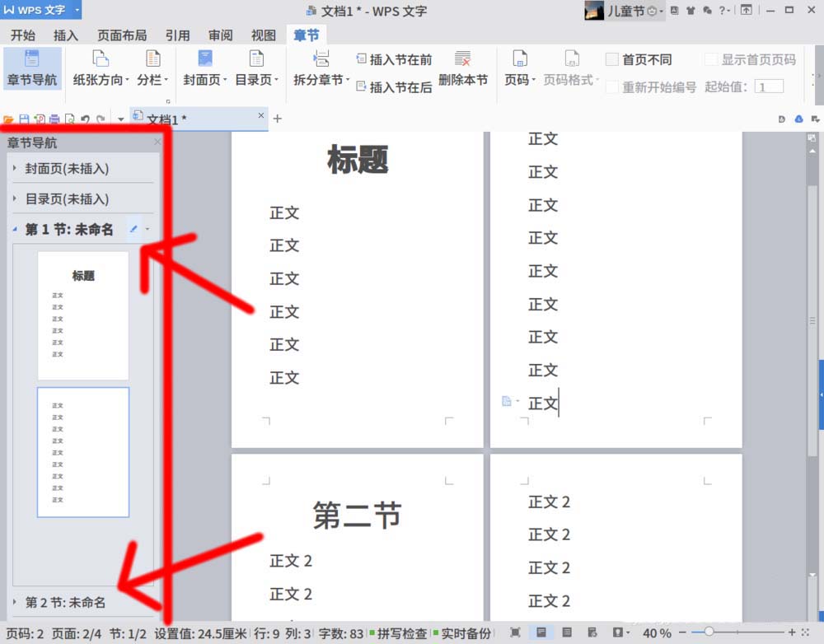Screen dimensions: 824x644
Task: Collapse the 第 1 节: 未命名 section
Action: coord(15,229)
